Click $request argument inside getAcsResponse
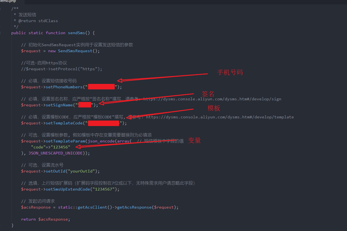The image size is (347, 231). coord(164,207)
